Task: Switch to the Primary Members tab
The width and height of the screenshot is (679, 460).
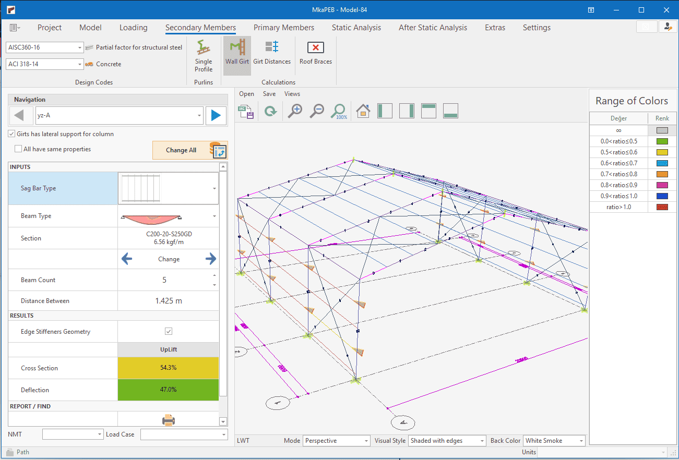Action: pyautogui.click(x=284, y=28)
